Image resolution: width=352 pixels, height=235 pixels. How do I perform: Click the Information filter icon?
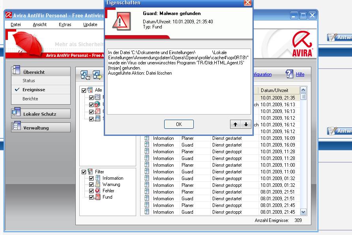[x=97, y=178]
